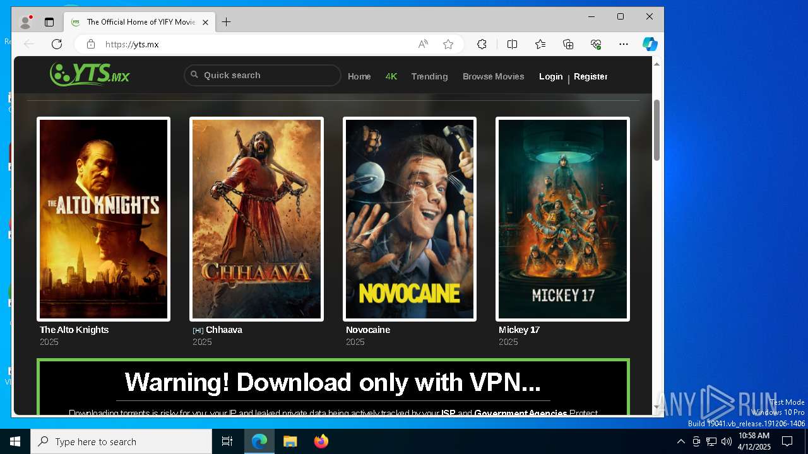Open The Alto Knights poster
808x454 pixels.
(x=104, y=219)
